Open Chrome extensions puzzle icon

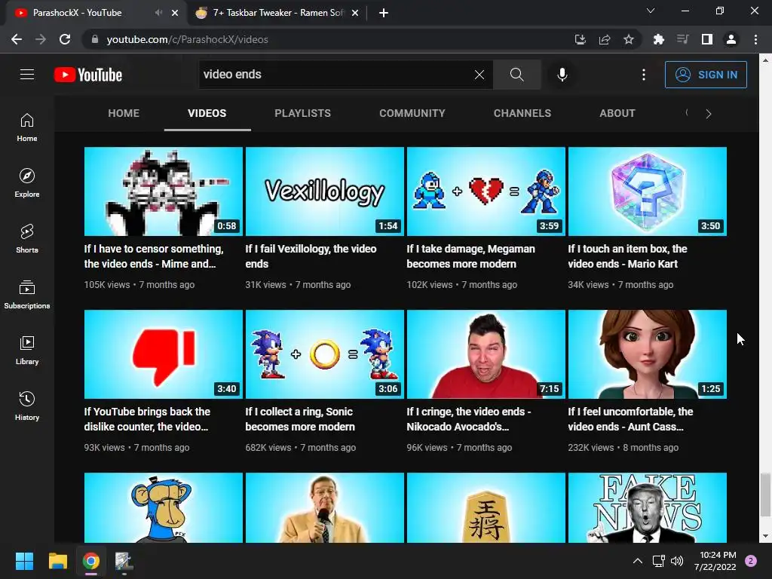pyautogui.click(x=658, y=39)
